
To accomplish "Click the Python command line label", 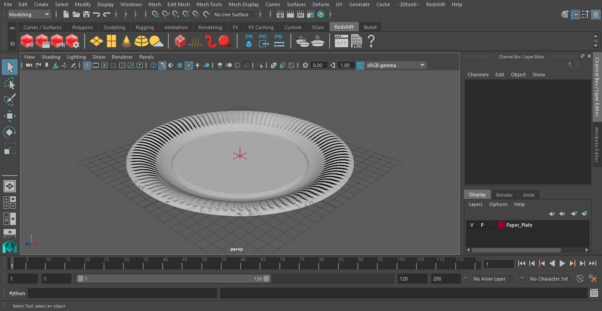I will (17, 293).
